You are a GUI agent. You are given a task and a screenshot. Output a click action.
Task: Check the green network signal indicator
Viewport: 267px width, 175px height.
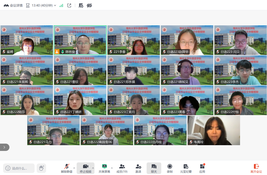pyautogui.click(x=61, y=5)
